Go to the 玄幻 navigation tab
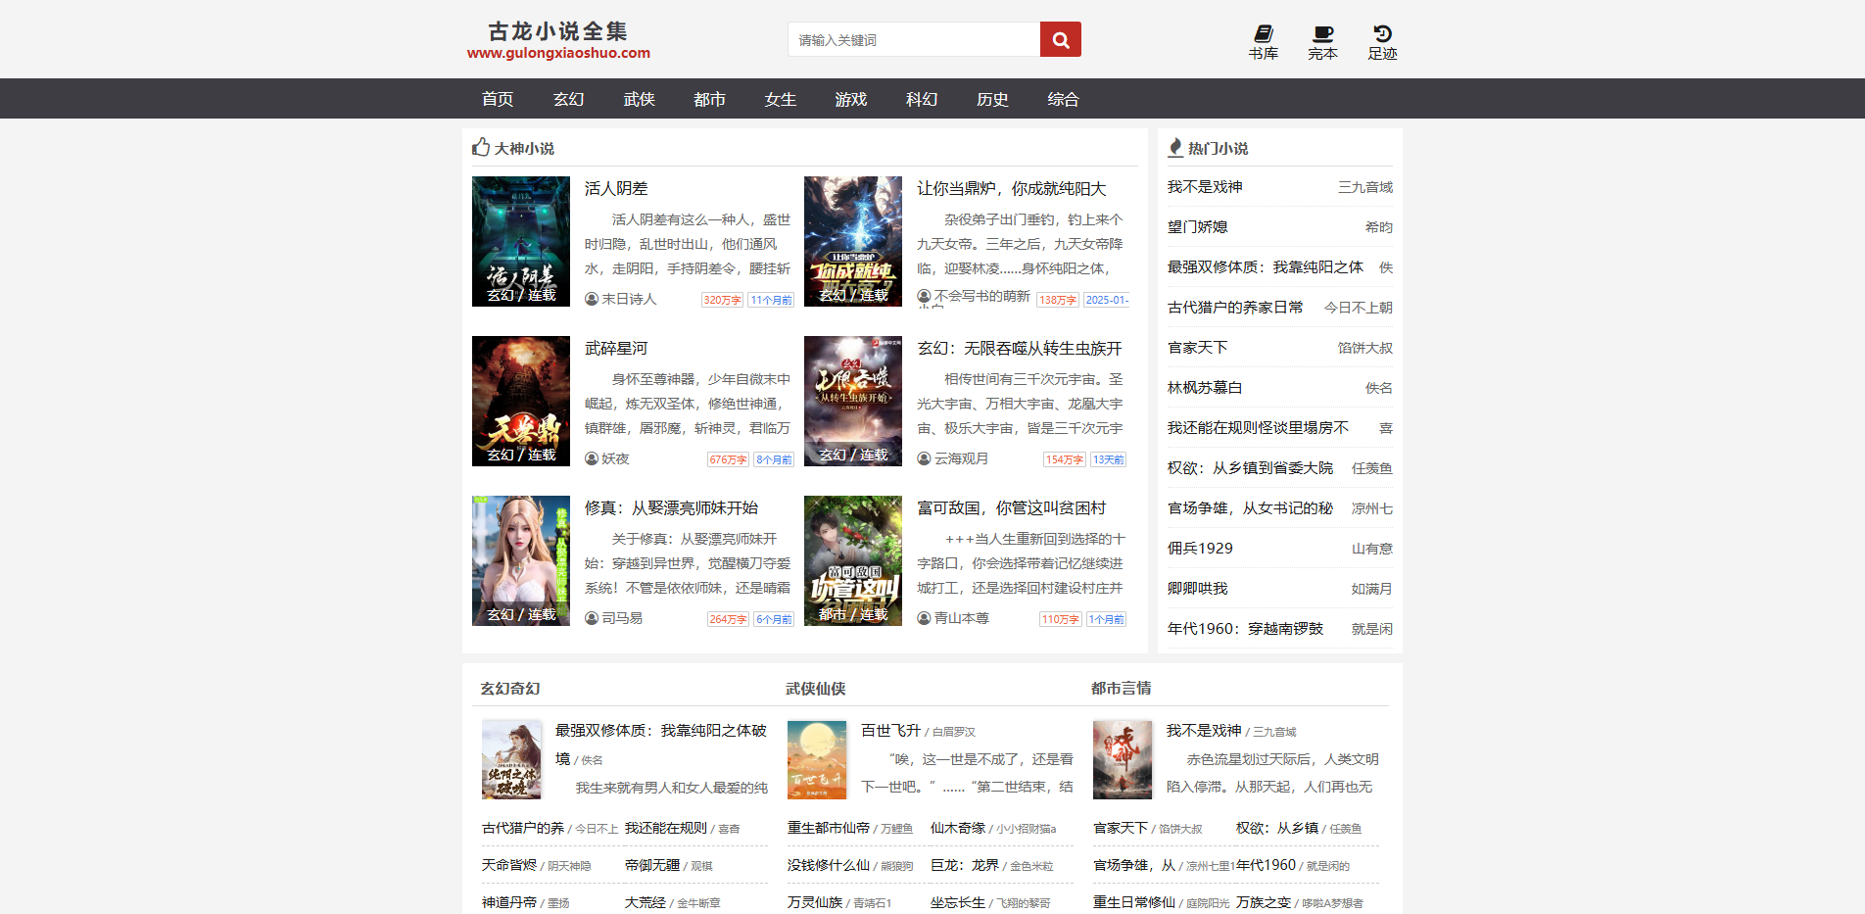This screenshot has width=1865, height=914. pos(568,99)
